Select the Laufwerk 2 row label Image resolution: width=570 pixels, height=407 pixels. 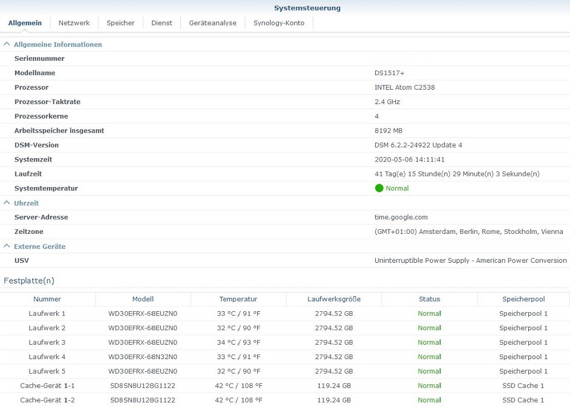click(x=47, y=328)
